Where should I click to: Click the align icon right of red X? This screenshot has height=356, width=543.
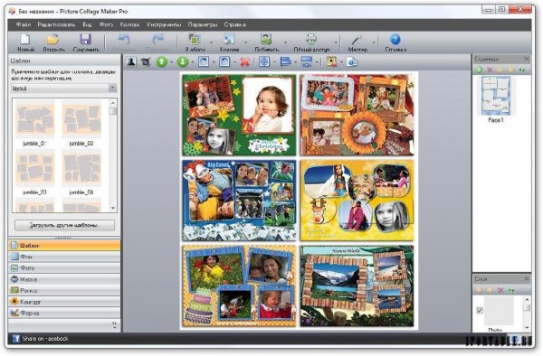[264, 62]
